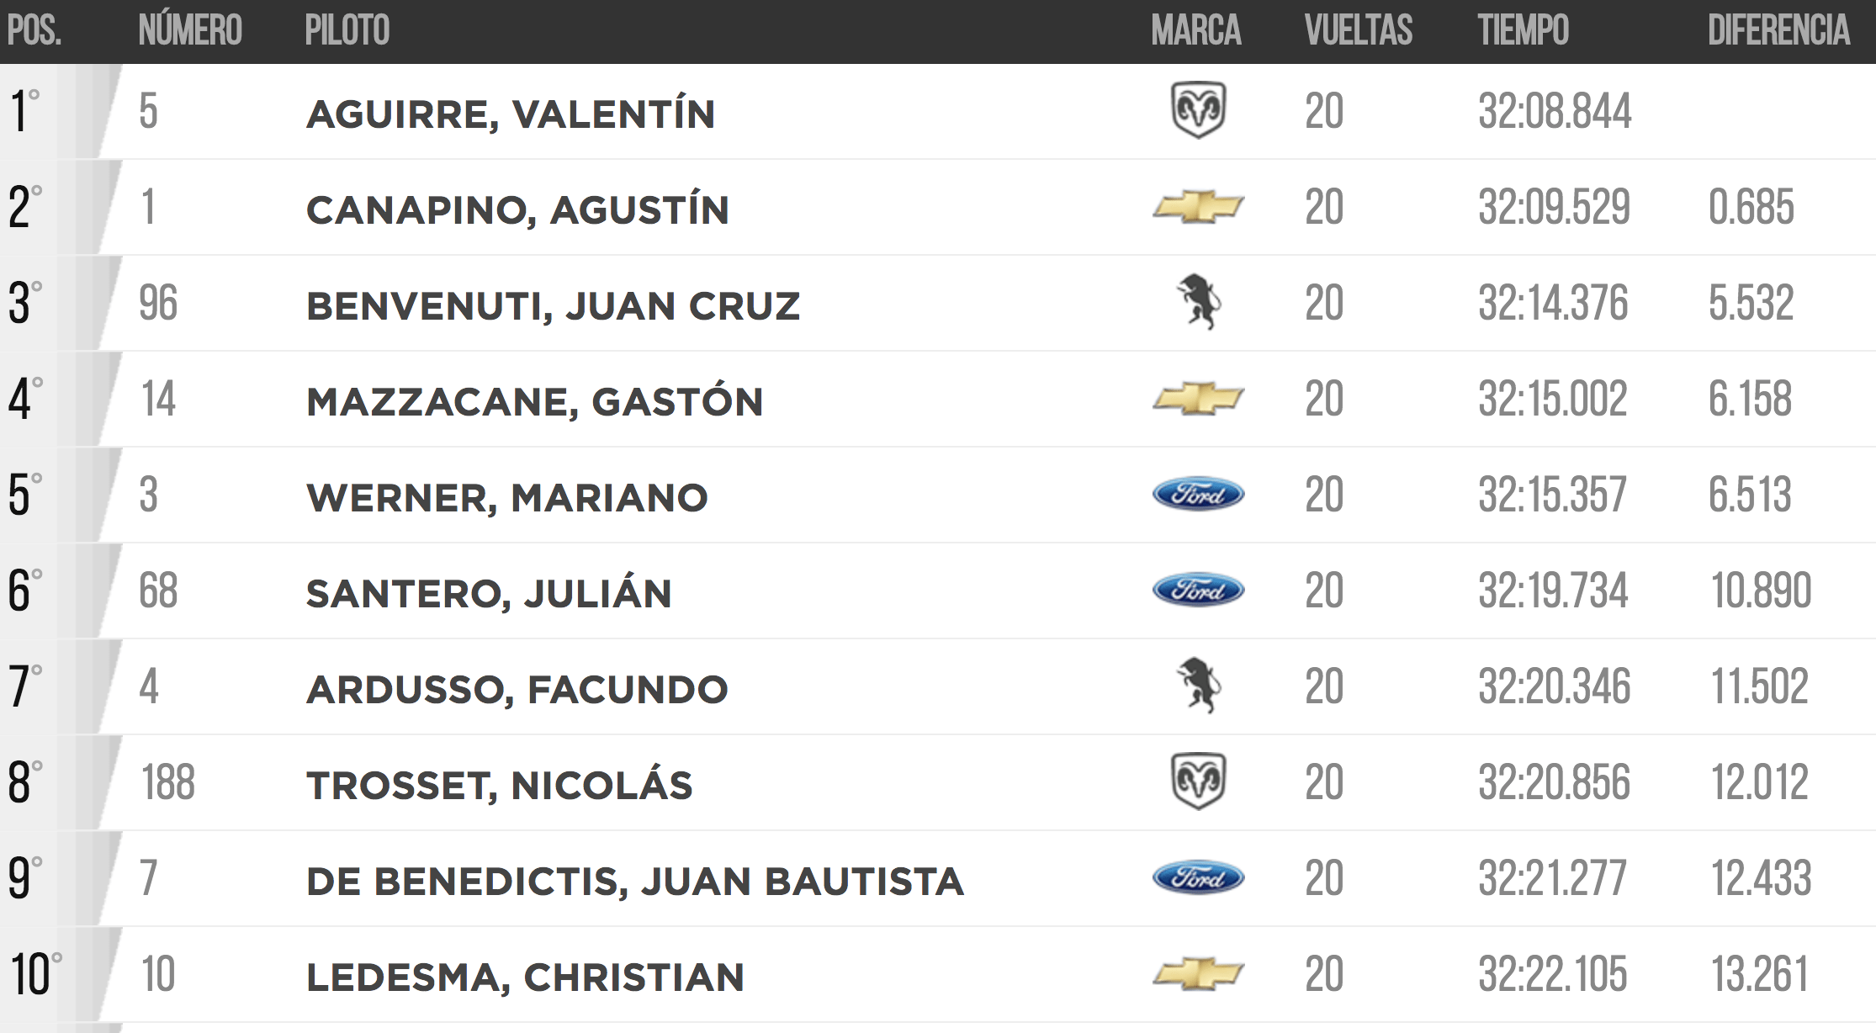1876x1033 pixels.
Task: Open driver CANAPINO, AGUSTÍN
Action: [517, 209]
